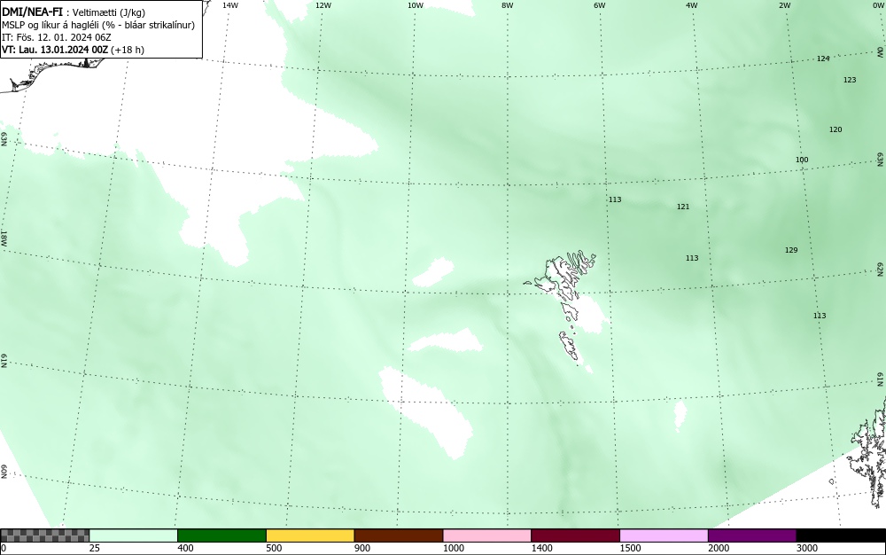Click the yellow 500–900 legend swatch
Screen dimensions: 886x555
[310, 535]
